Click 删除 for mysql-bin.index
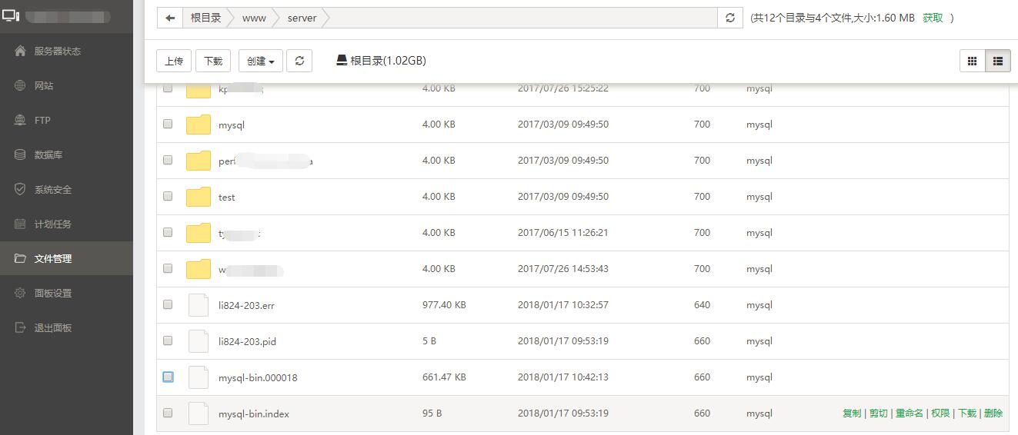This screenshot has width=1018, height=435. click(x=993, y=413)
